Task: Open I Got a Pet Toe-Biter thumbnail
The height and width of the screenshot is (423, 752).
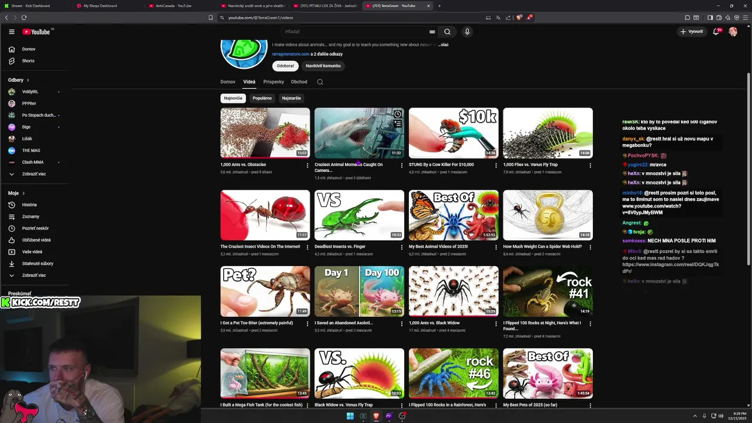Action: [265, 291]
